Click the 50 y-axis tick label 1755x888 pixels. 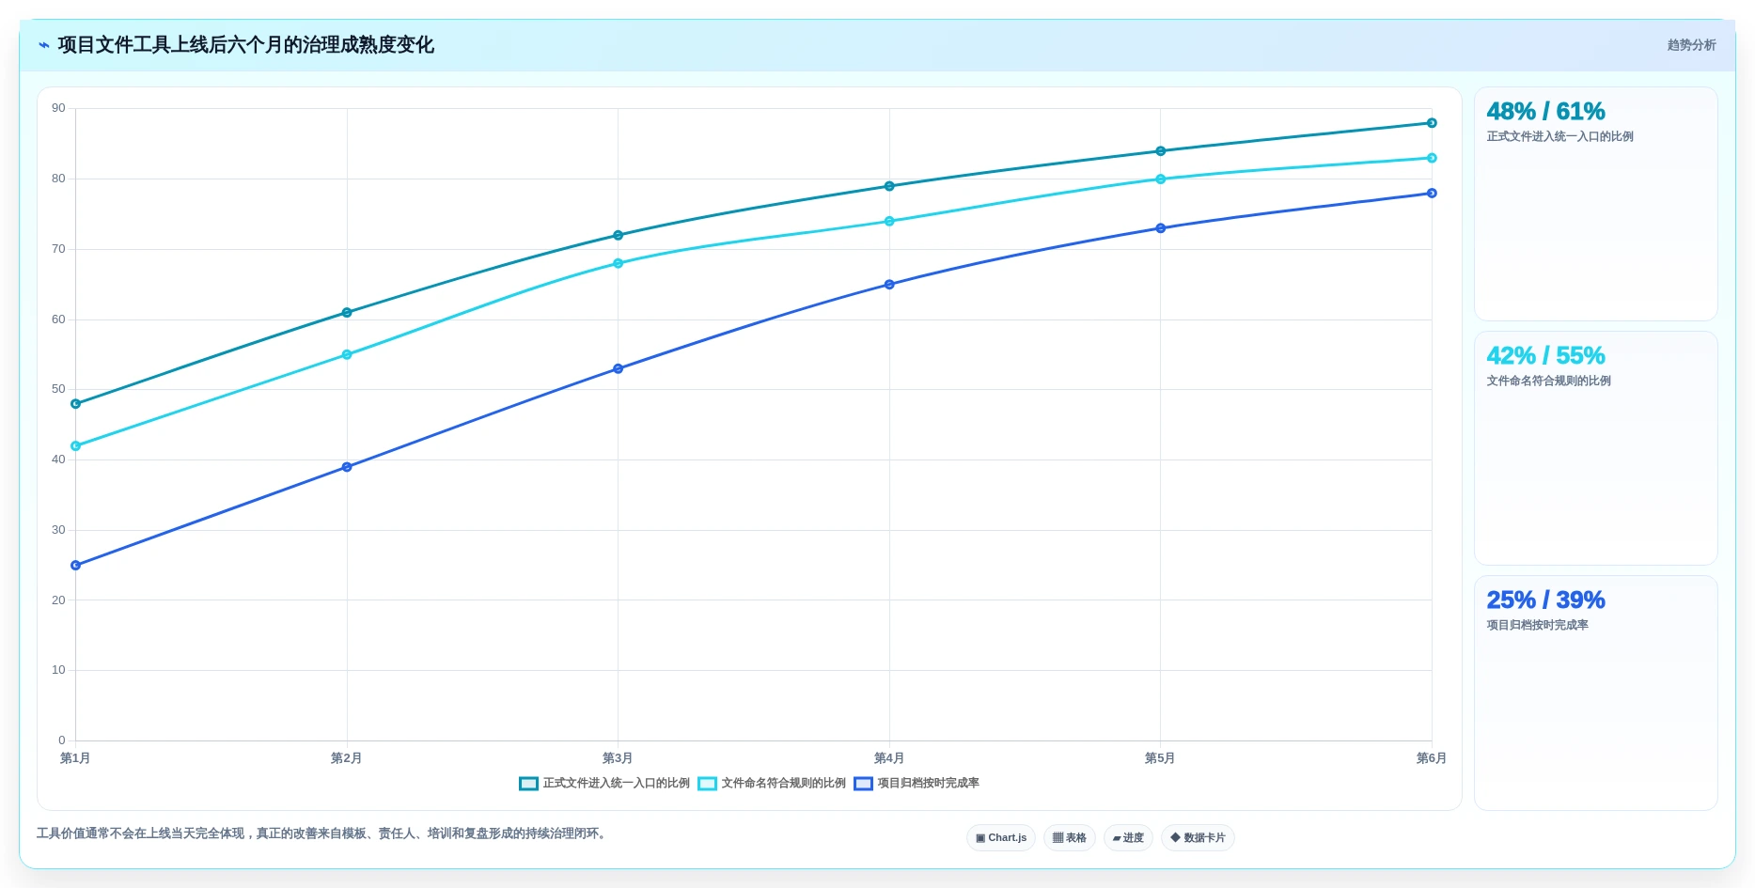(58, 389)
